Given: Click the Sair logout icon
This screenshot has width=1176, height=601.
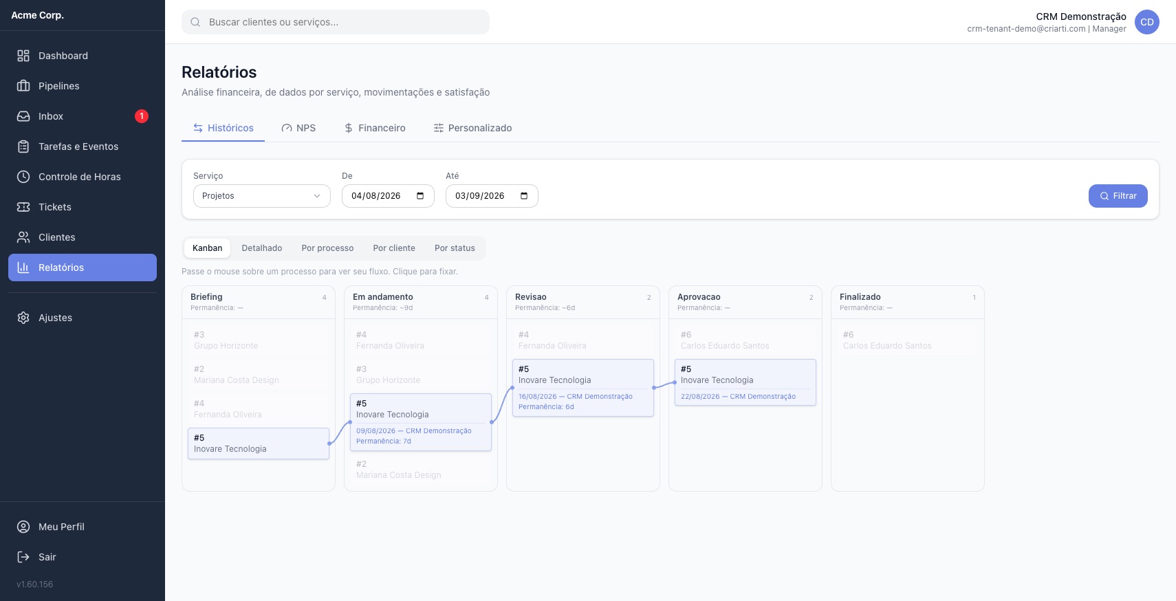Looking at the screenshot, I should tap(23, 557).
